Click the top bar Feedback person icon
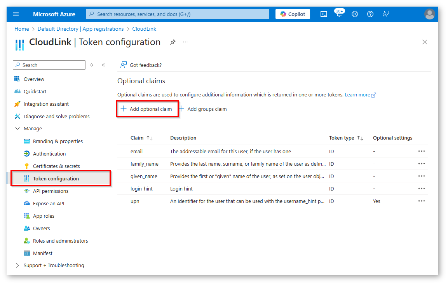The height and width of the screenshot is (285, 448). 386,14
